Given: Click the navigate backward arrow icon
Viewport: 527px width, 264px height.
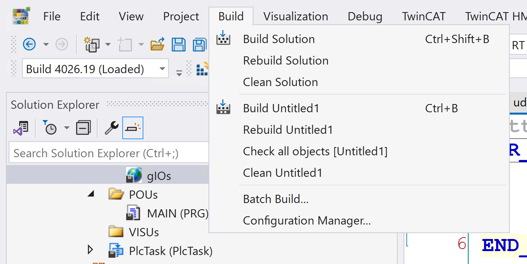Looking at the screenshot, I should pyautogui.click(x=29, y=44).
